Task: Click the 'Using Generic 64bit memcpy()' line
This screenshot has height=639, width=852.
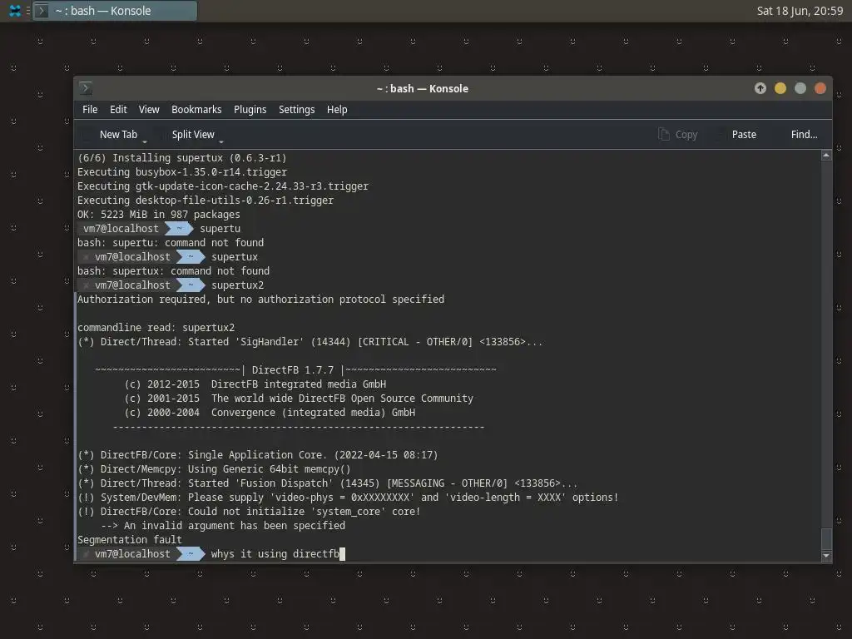Action: tap(214, 469)
